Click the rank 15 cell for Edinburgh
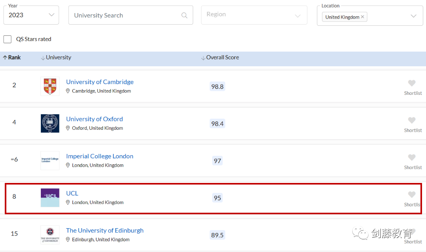This screenshot has width=426, height=252. (14, 234)
